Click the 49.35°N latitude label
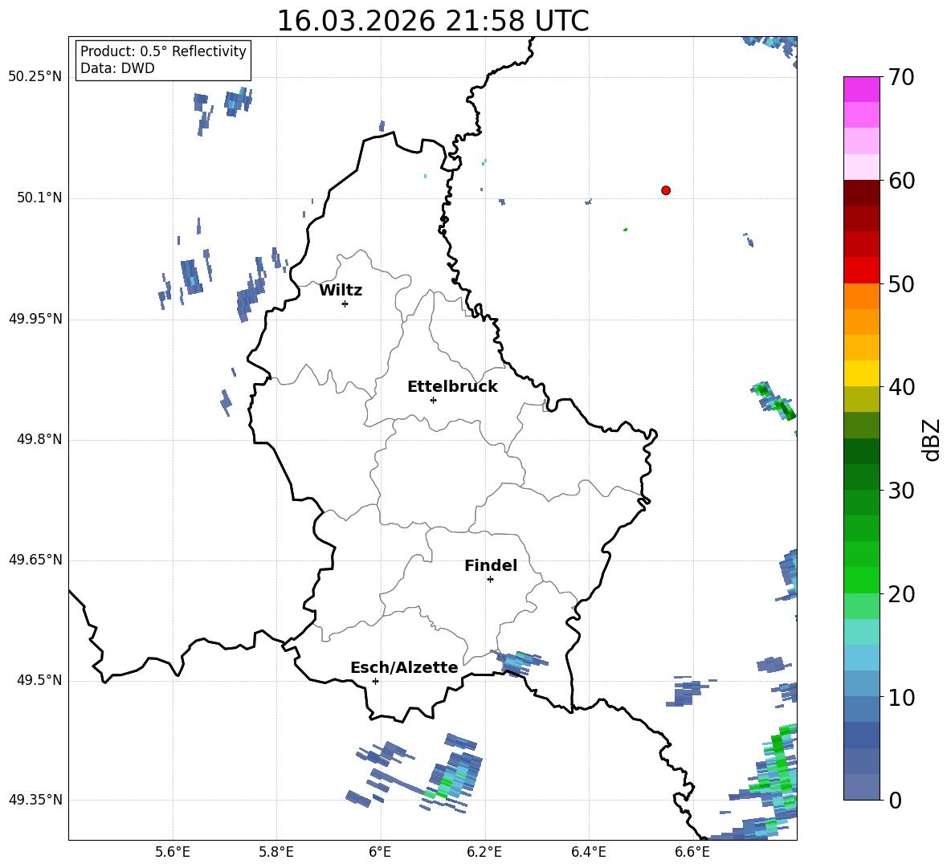Viewport: 951px width, 868px height. 35,800
